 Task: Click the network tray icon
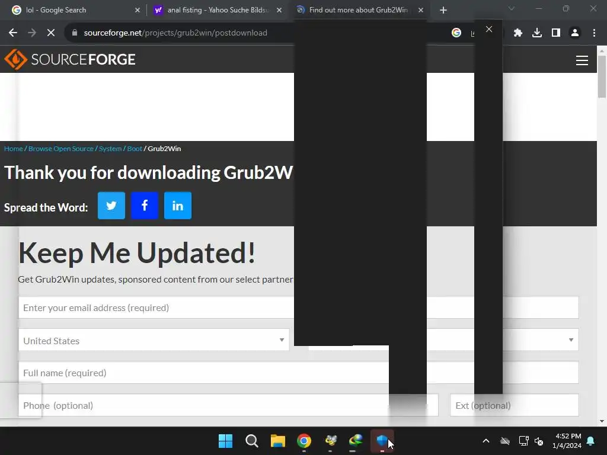[x=523, y=441]
